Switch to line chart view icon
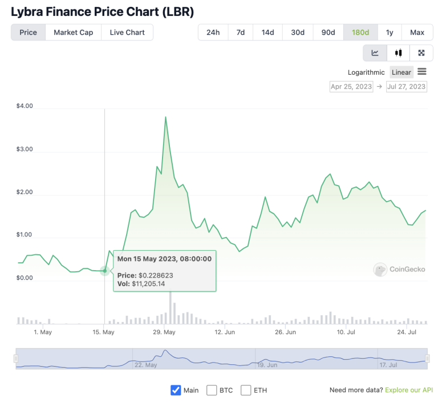The image size is (438, 402). click(x=375, y=53)
